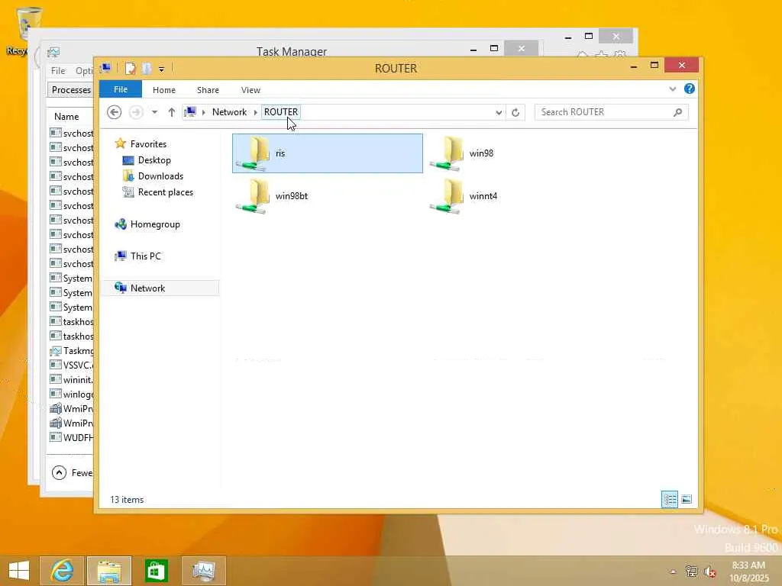Expand path chevron before Network

click(x=203, y=112)
